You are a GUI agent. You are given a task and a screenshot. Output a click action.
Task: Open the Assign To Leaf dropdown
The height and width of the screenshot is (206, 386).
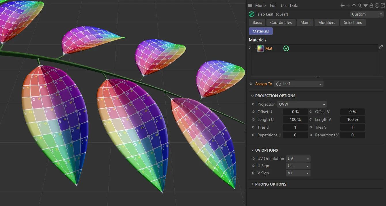point(299,84)
